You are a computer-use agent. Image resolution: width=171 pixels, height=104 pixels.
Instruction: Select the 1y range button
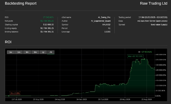pos(43,52)
